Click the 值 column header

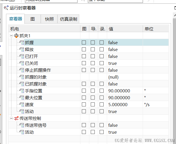coord(125,29)
